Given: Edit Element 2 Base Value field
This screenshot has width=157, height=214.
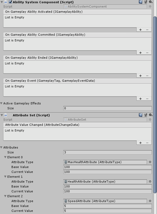Looking at the screenshot, I should coord(107,206).
